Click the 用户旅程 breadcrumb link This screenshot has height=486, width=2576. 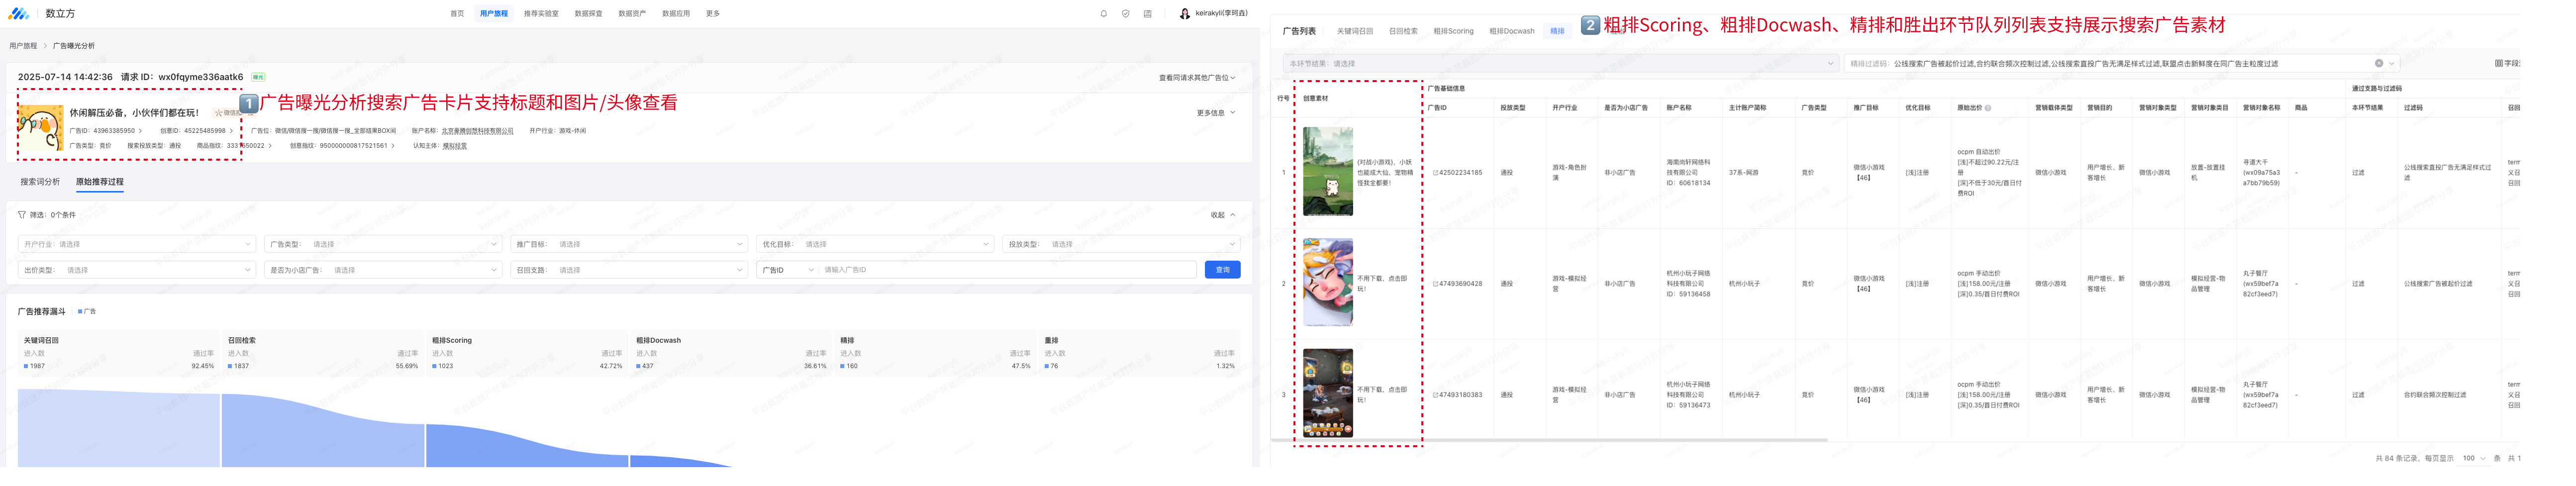click(23, 46)
